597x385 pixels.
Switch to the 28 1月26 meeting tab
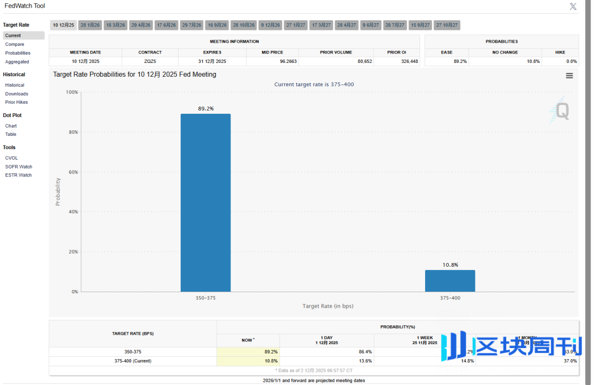pos(90,25)
